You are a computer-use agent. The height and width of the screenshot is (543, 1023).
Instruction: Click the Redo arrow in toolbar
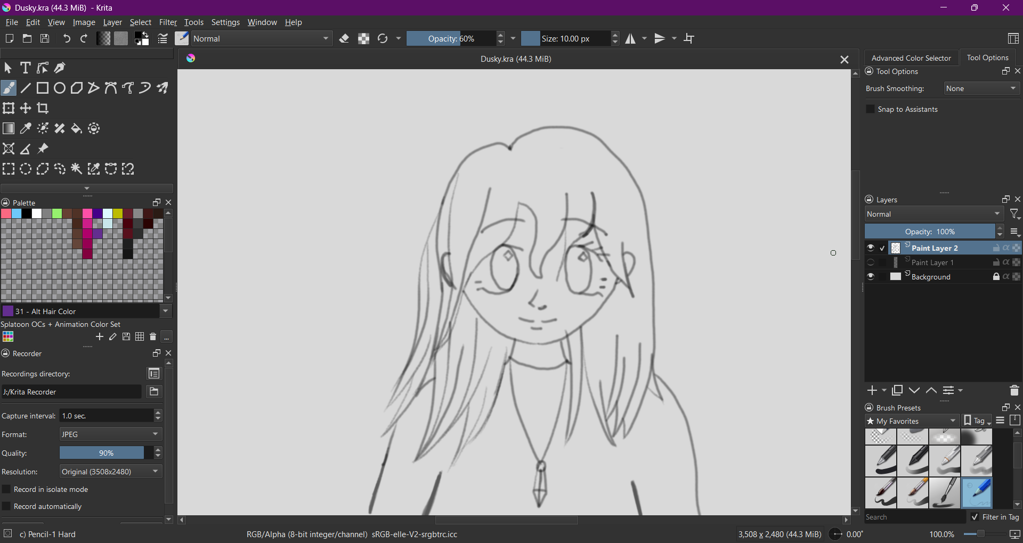tap(84, 38)
